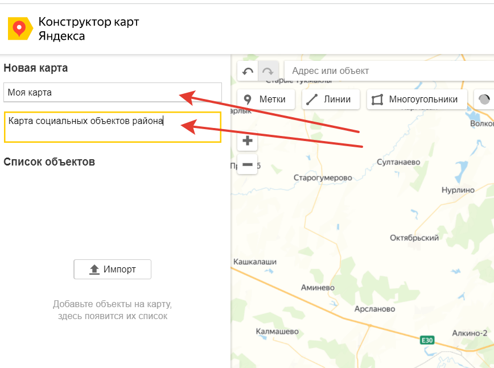Image resolution: width=494 pixels, height=368 pixels.
Task: Click the Нурлино label on the map
Action: point(458,190)
